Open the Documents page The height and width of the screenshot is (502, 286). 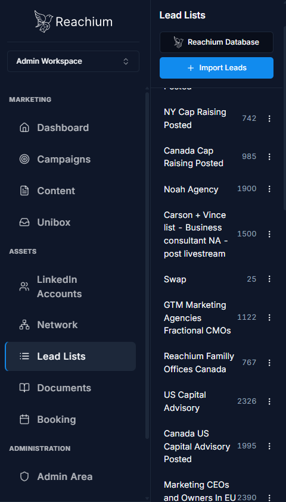coord(70,388)
